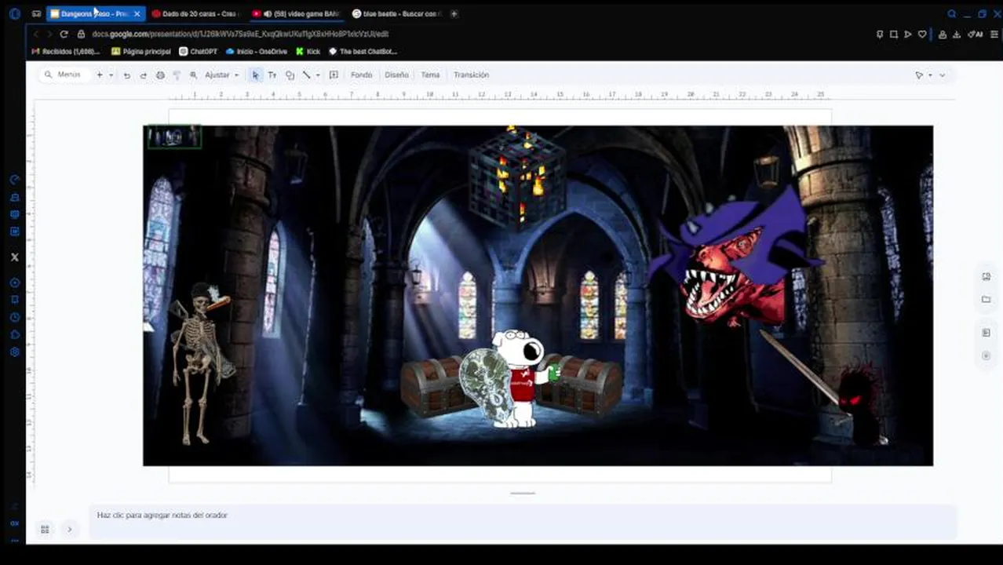
Task: Open the shapes tool
Action: (x=290, y=75)
